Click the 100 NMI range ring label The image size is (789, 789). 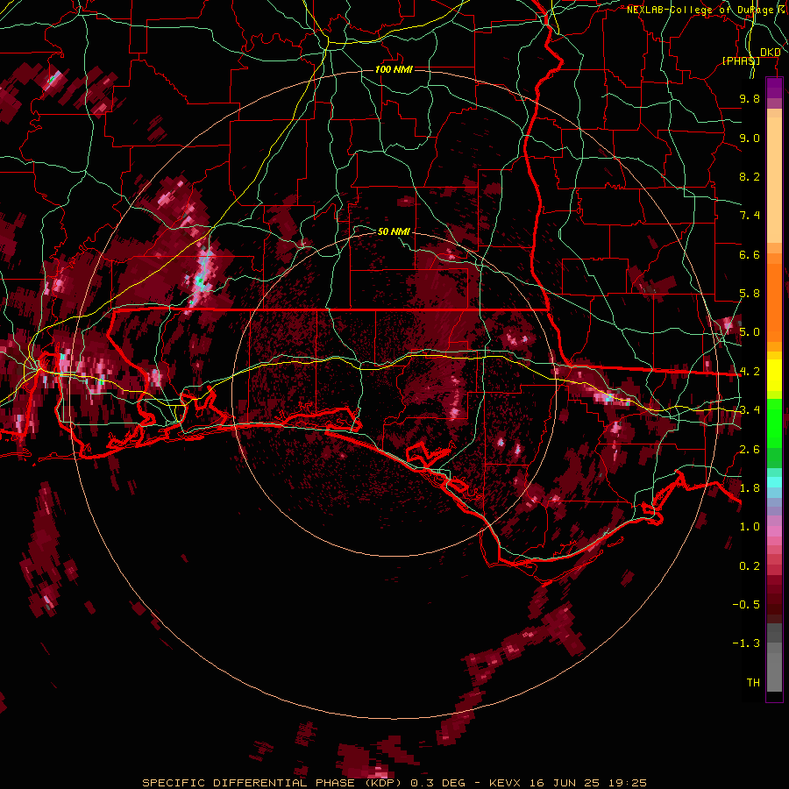[394, 69]
